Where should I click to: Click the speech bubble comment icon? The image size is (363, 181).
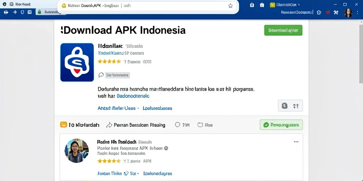click(101, 75)
